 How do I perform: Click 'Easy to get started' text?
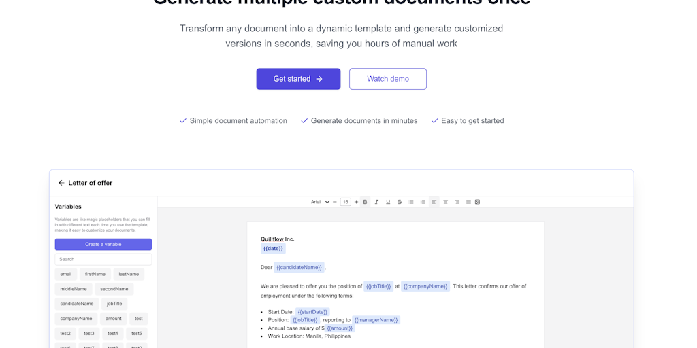[x=472, y=121]
